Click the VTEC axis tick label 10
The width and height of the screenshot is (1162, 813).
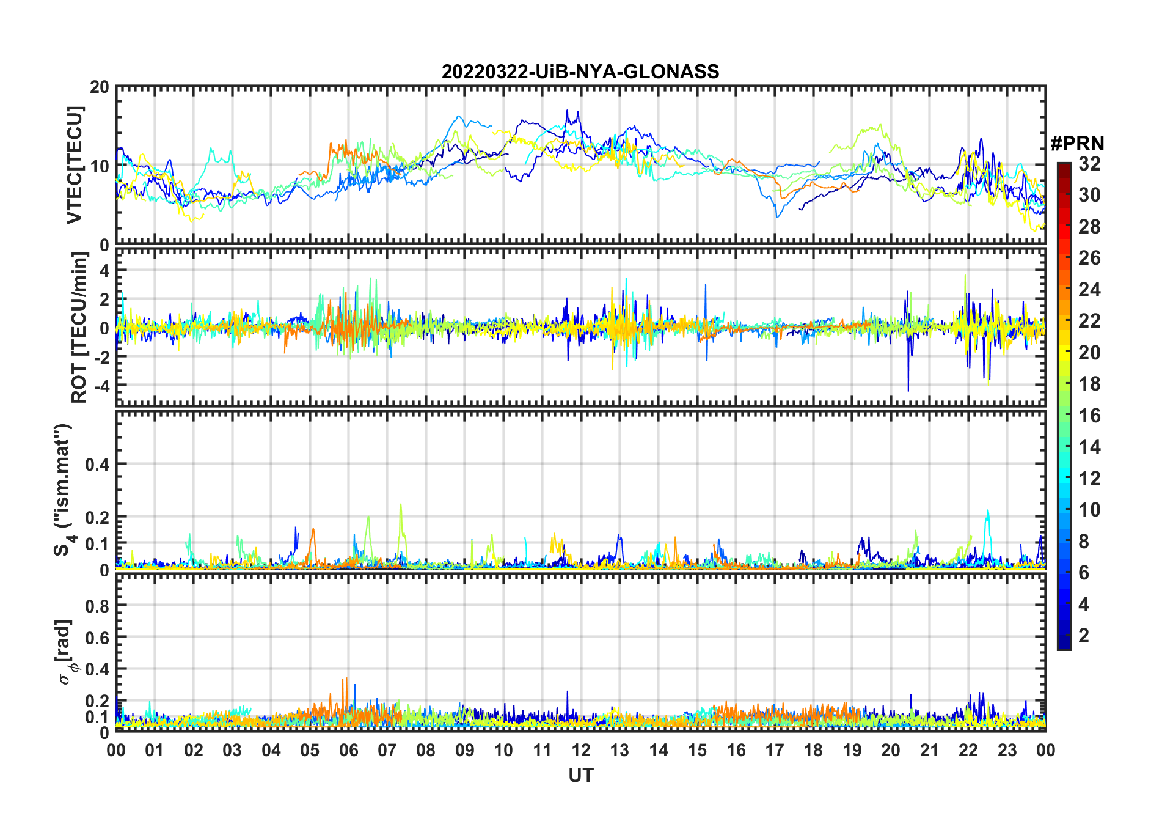pyautogui.click(x=100, y=166)
